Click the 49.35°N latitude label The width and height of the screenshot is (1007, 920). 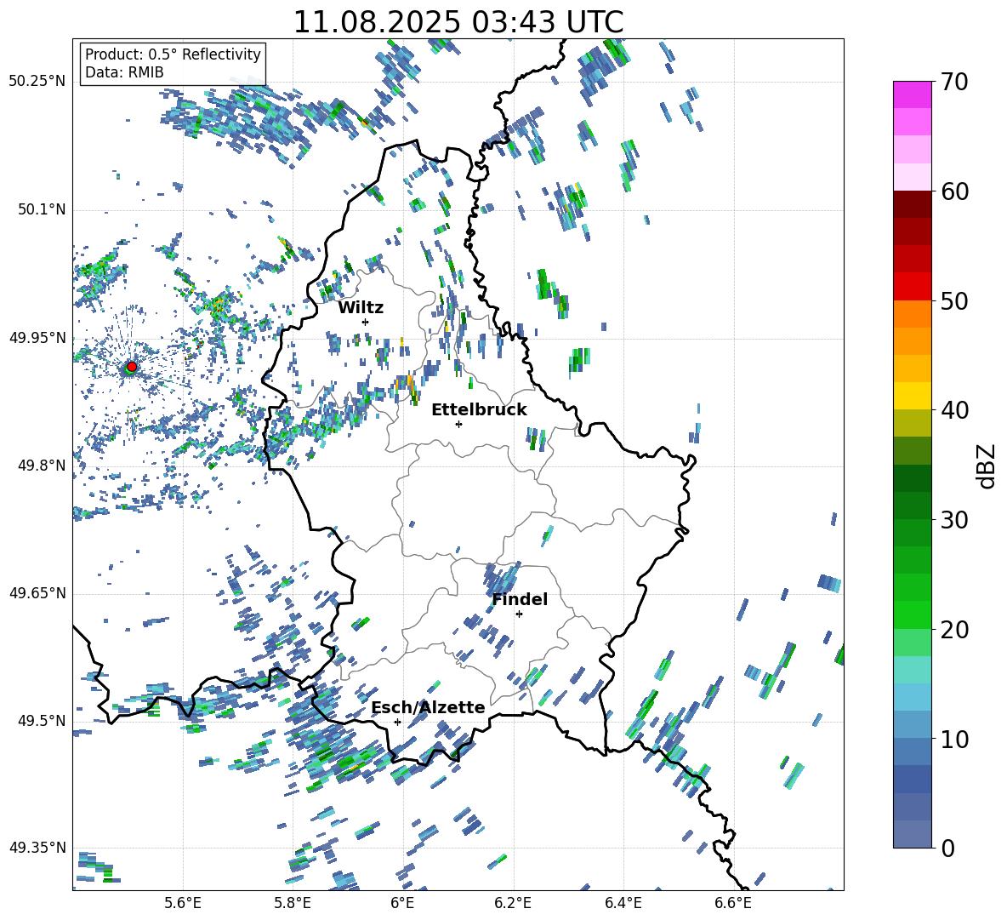click(37, 848)
